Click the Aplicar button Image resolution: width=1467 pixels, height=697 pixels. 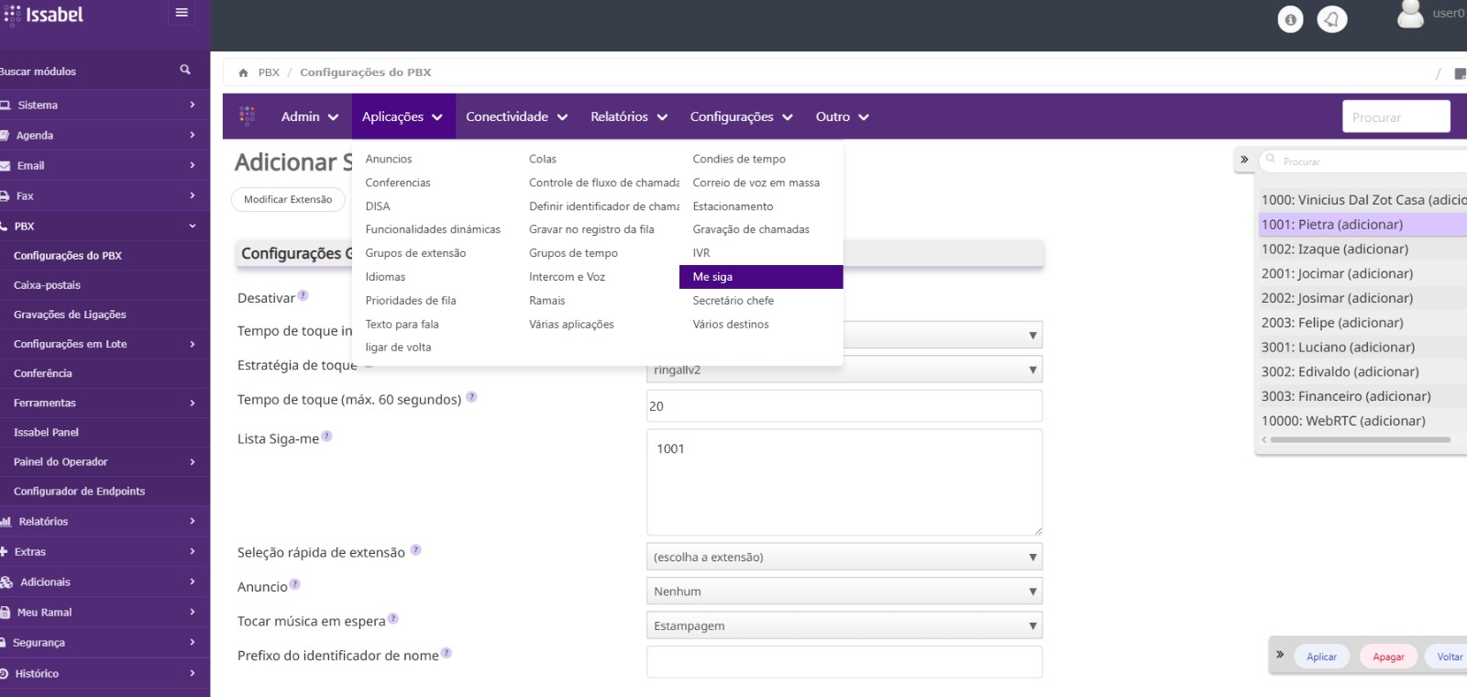pyautogui.click(x=1321, y=657)
